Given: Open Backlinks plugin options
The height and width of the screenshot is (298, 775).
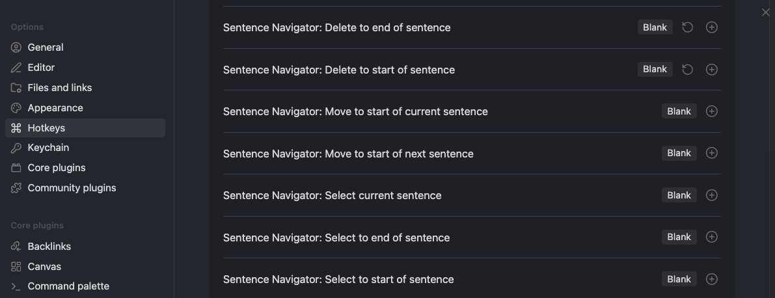Looking at the screenshot, I should pos(49,247).
